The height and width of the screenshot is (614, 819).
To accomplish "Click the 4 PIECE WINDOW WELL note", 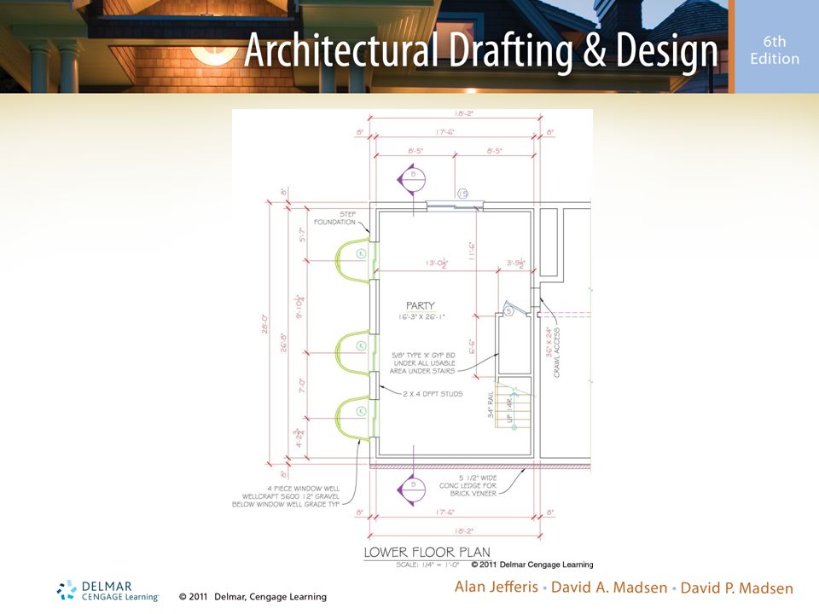I will click(287, 496).
